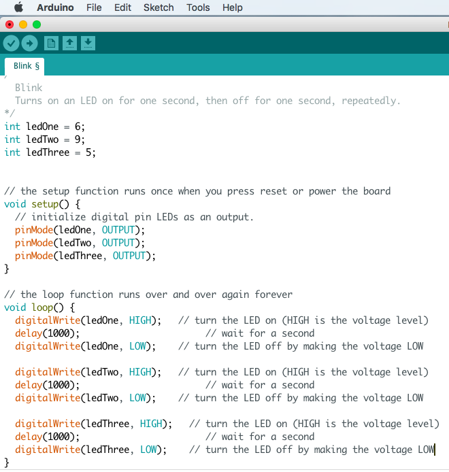Save the sketch with down-arrow icon

click(88, 44)
